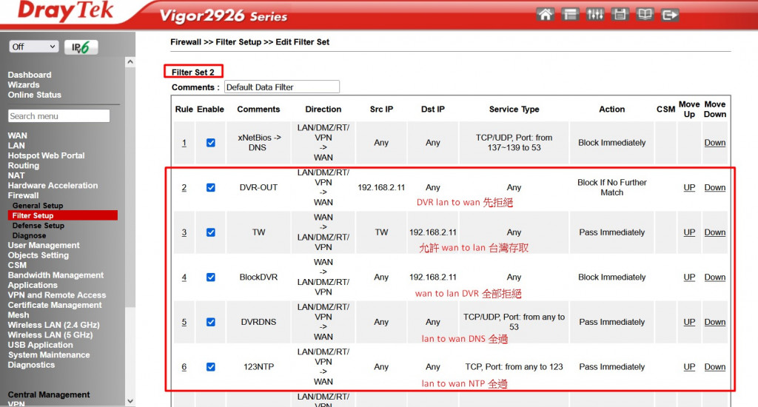
Task: Open Bandwidth Management in sidebar
Action: [x=56, y=275]
